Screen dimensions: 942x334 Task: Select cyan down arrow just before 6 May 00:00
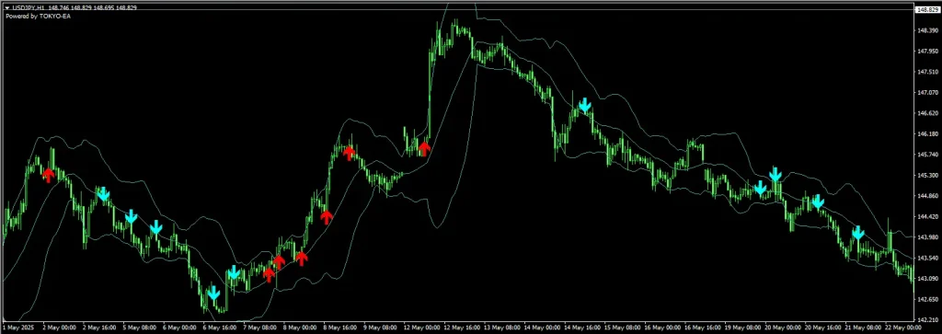(156, 227)
